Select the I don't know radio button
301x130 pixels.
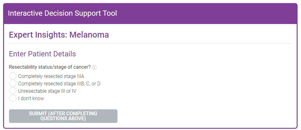click(13, 98)
